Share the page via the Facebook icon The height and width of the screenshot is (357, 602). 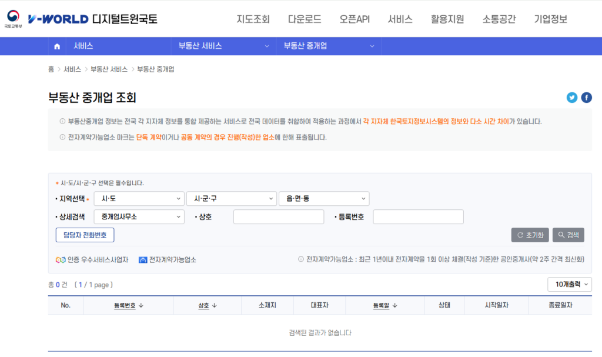click(586, 98)
